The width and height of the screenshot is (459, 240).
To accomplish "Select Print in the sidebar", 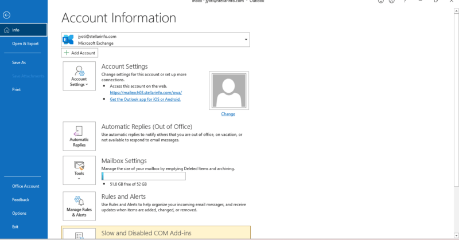I will click(17, 89).
